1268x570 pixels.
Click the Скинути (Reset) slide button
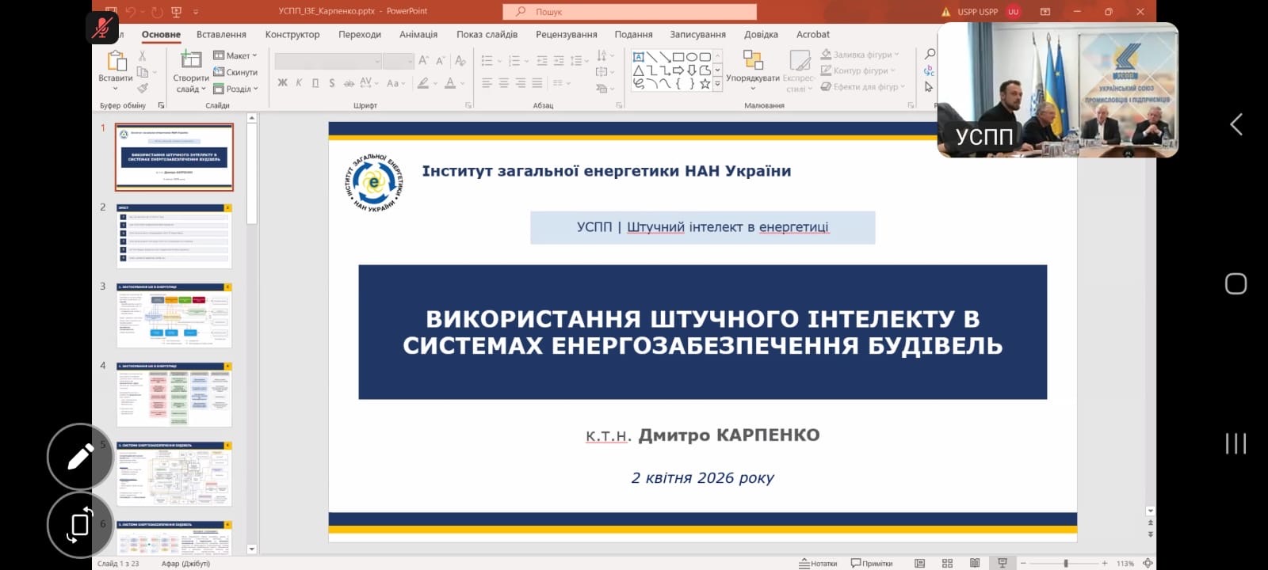tap(236, 72)
